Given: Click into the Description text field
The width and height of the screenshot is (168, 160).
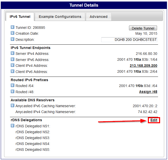Looking at the screenshot, I should [x=129, y=40].
